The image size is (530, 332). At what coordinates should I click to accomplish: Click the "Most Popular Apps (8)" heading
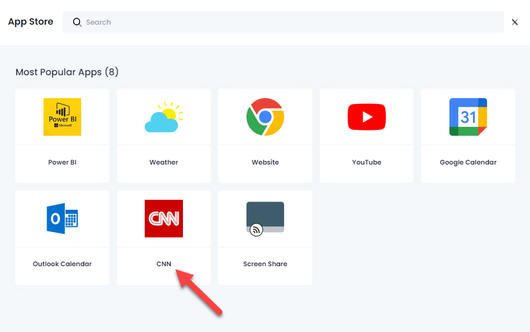[67, 72]
